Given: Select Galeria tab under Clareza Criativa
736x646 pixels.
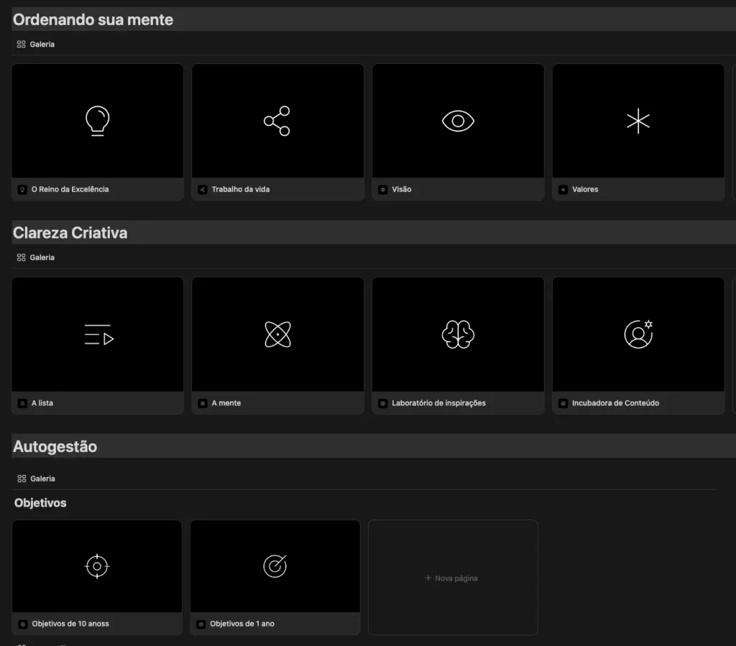Looking at the screenshot, I should pyautogui.click(x=36, y=257).
